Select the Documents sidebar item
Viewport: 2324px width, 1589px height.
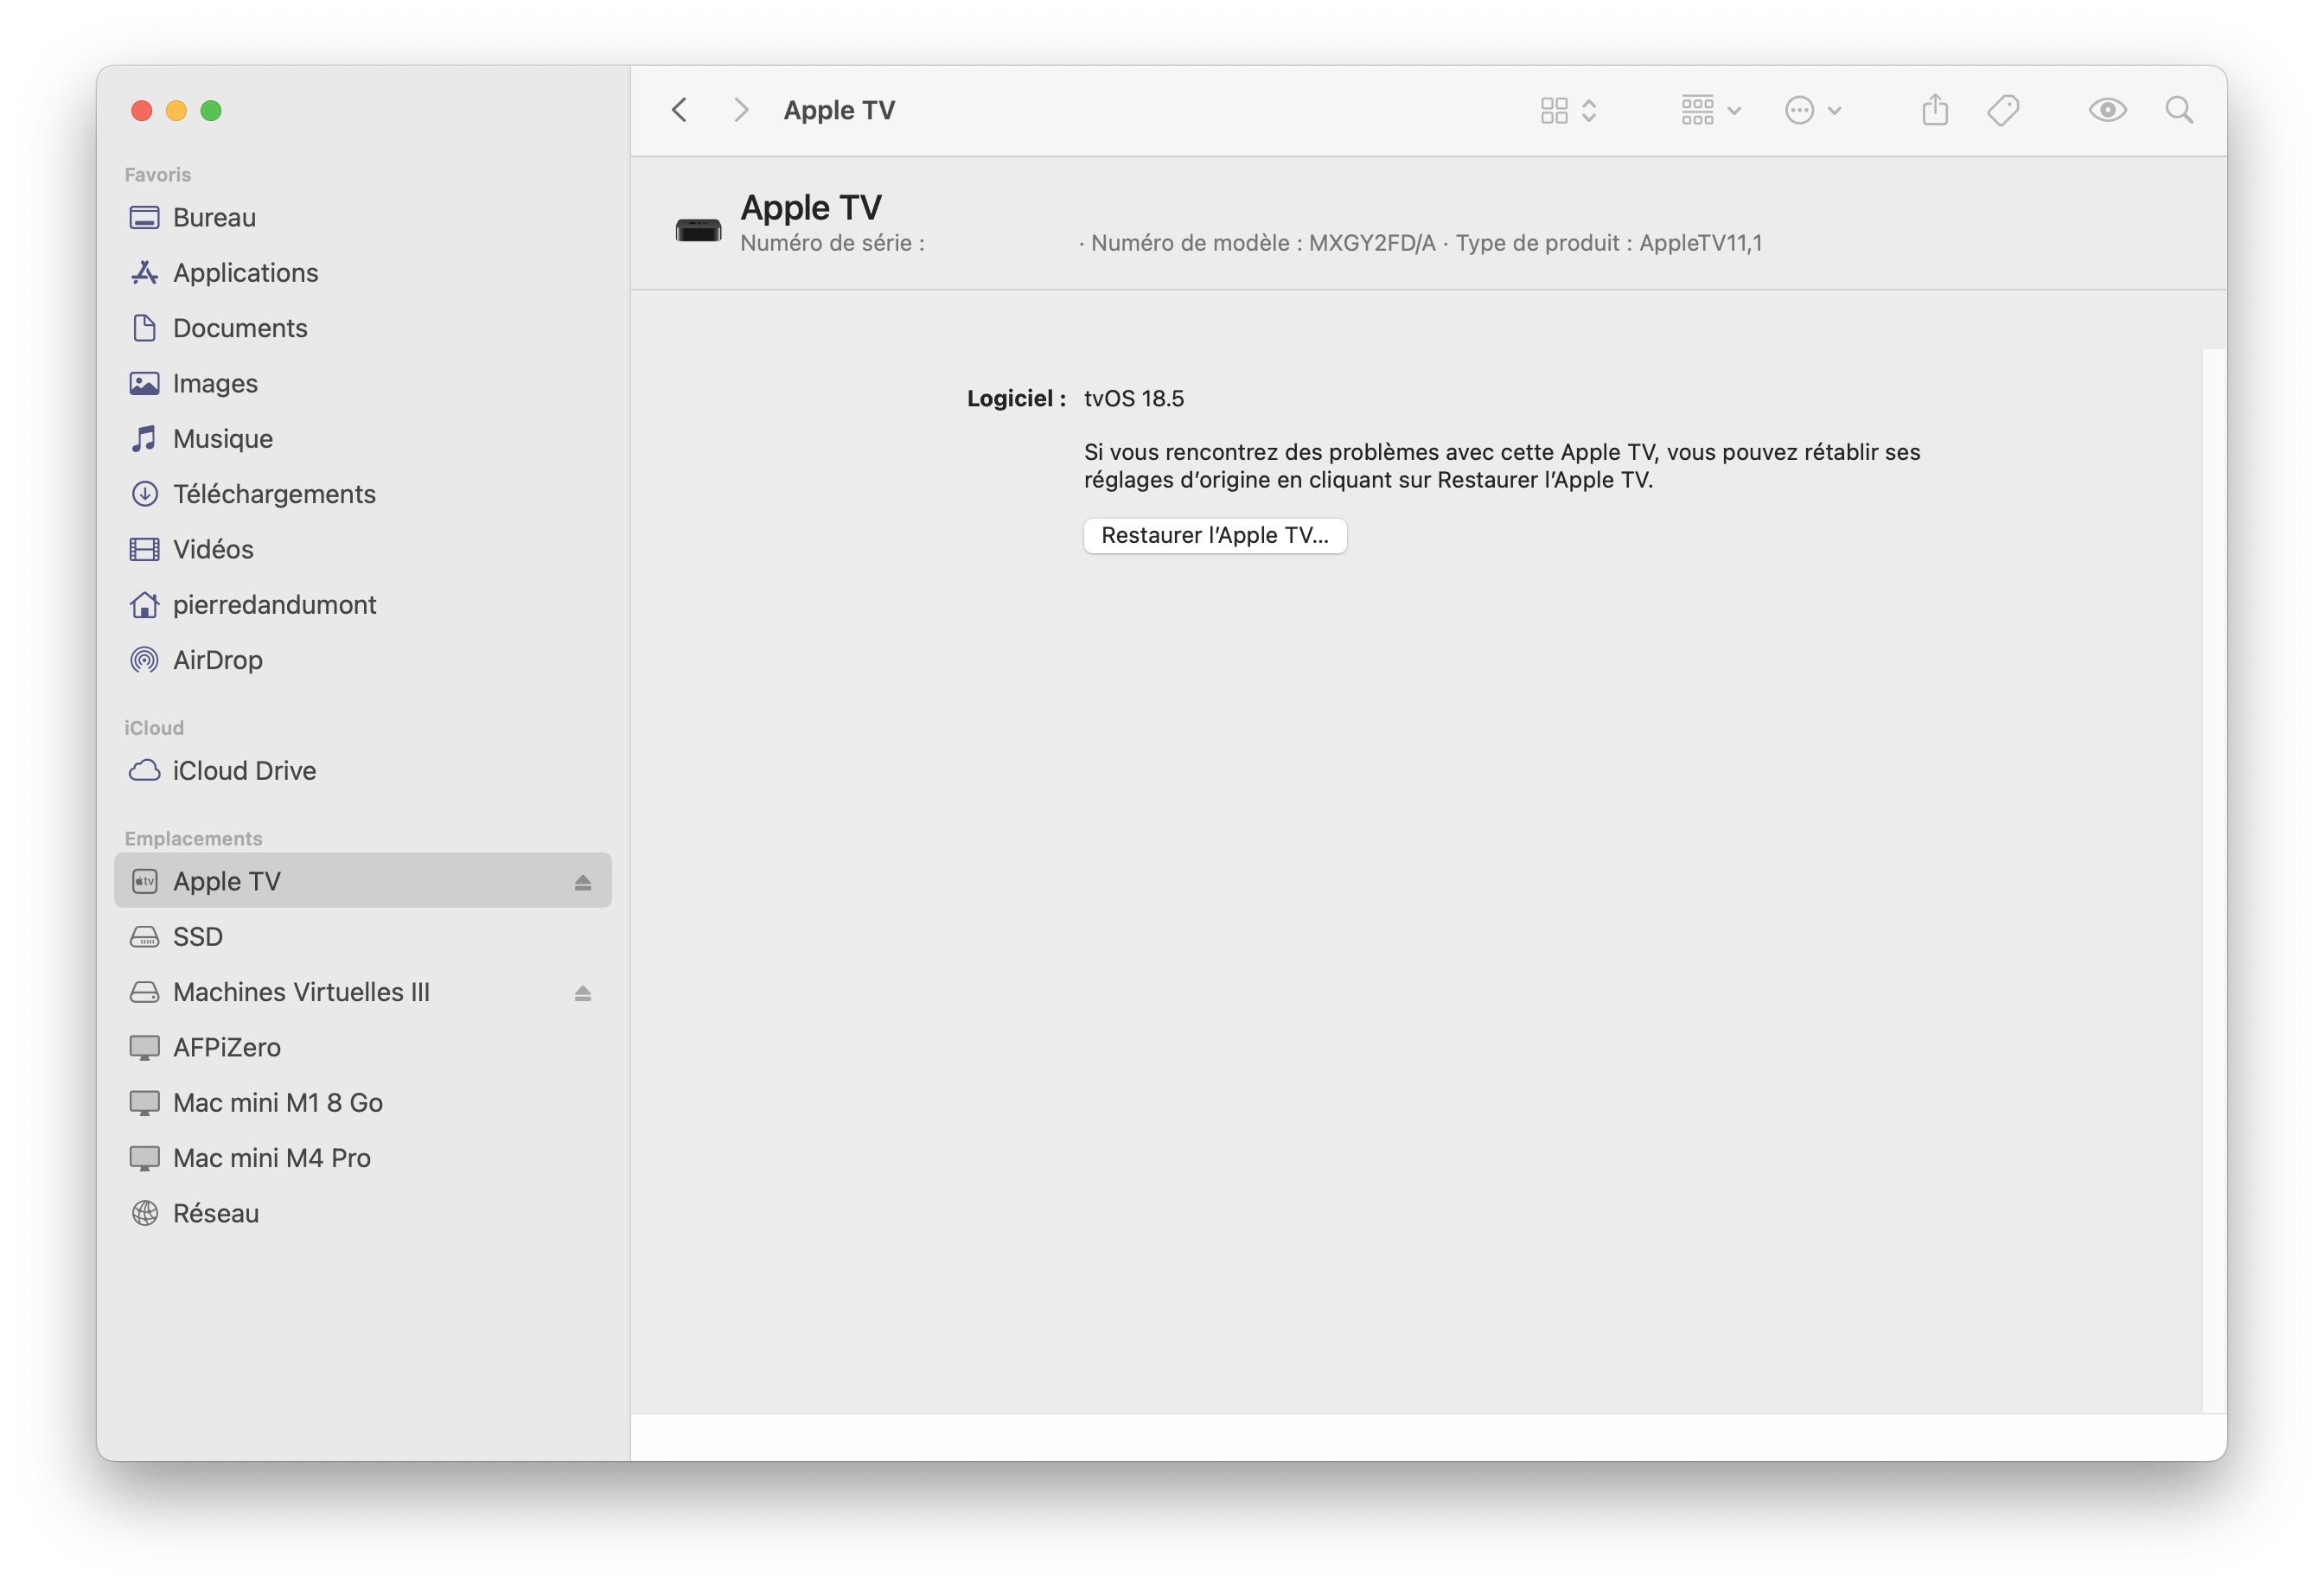[363, 328]
